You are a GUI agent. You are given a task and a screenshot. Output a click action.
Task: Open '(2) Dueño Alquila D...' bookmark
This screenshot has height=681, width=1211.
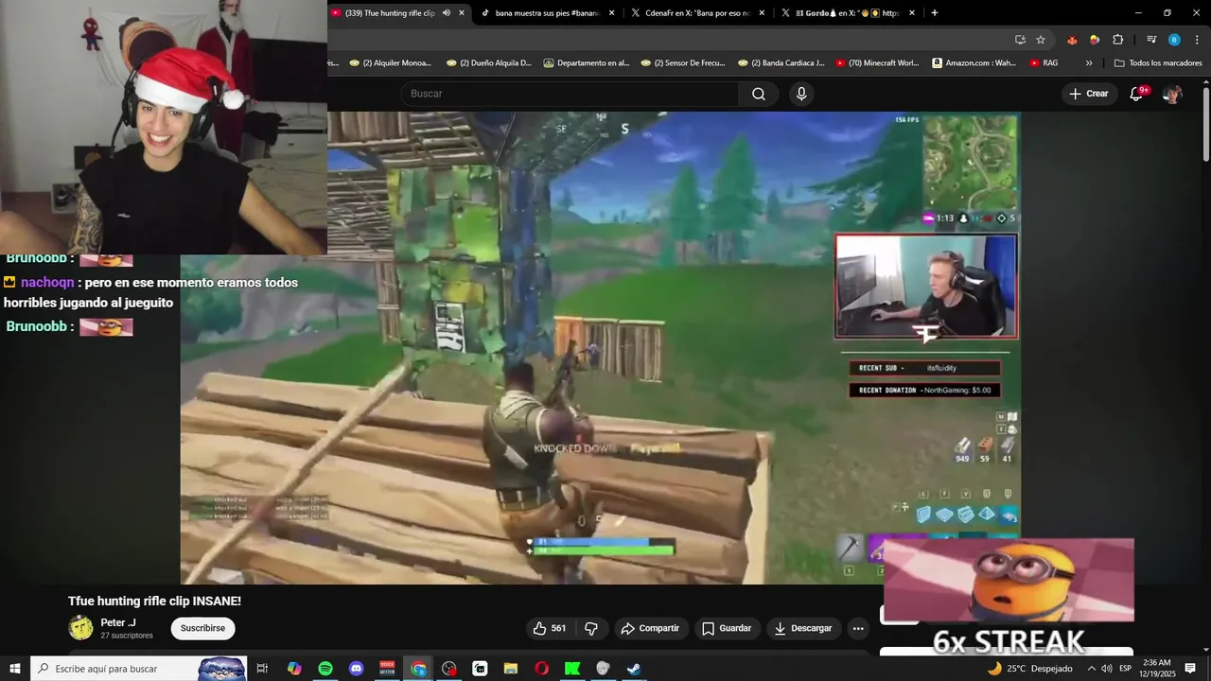(488, 63)
